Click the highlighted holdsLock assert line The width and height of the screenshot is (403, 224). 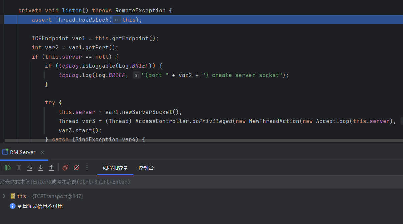pyautogui.click(x=87, y=20)
